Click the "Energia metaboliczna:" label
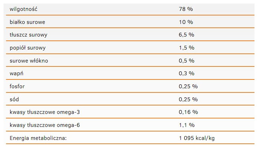The height and width of the screenshot is (148, 258). [x=38, y=138]
